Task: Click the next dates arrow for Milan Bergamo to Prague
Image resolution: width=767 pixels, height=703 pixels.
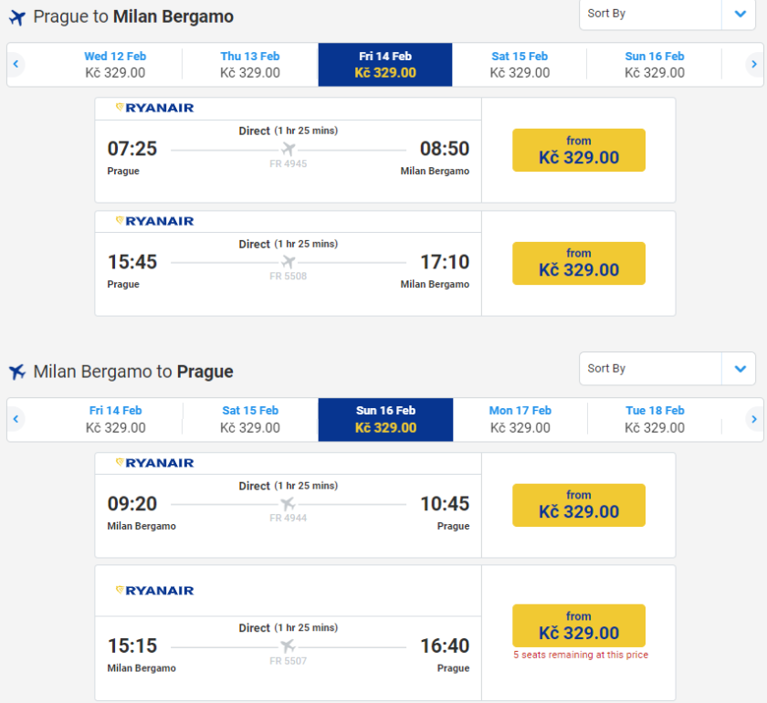Action: [x=753, y=419]
